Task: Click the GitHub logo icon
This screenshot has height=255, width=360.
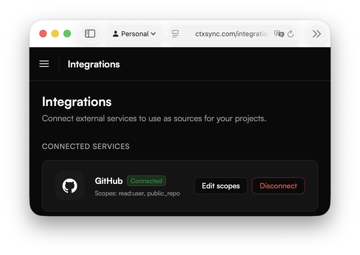Action: [x=70, y=186]
